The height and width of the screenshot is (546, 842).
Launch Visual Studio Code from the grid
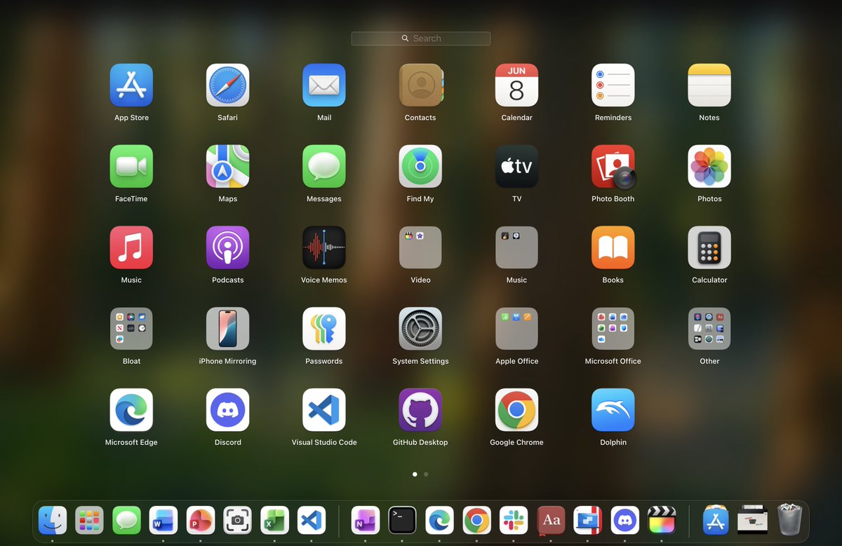323,410
